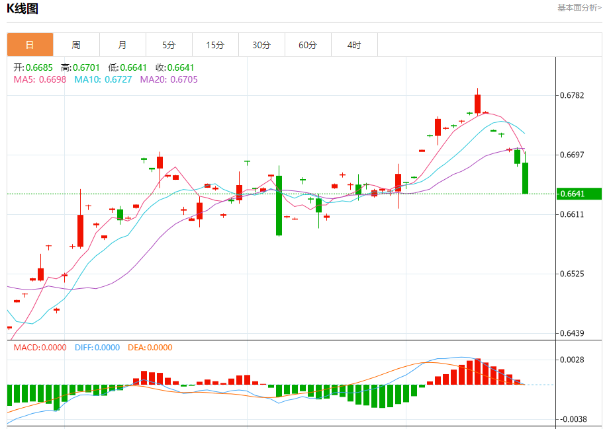Click the latest green candlestick at 0.6641
This screenshot has width=607, height=429.
[526, 178]
